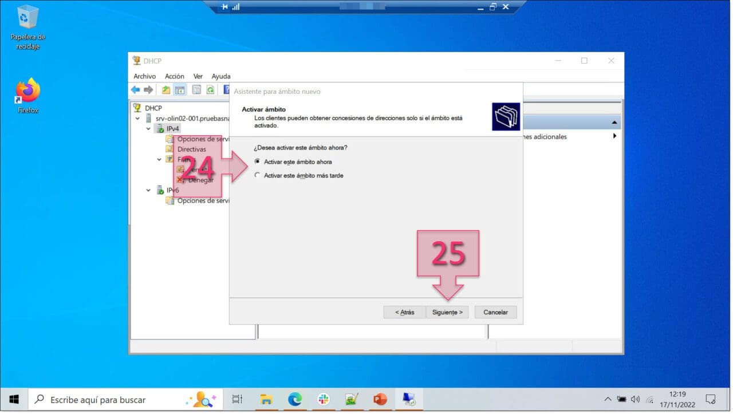The width and height of the screenshot is (733, 414).
Task: Minimize the remote session from the top bar
Action: click(480, 7)
